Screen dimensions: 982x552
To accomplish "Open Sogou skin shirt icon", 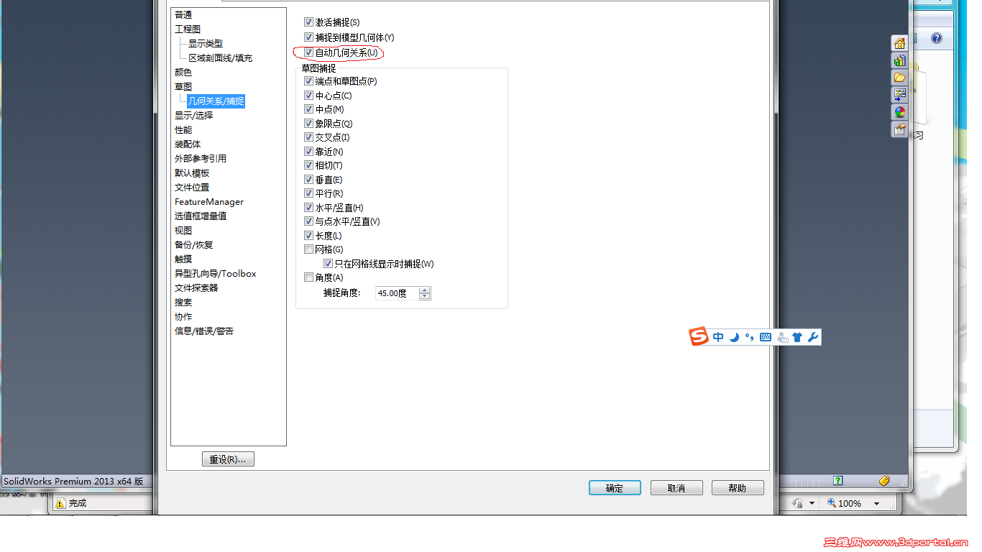I will 797,337.
